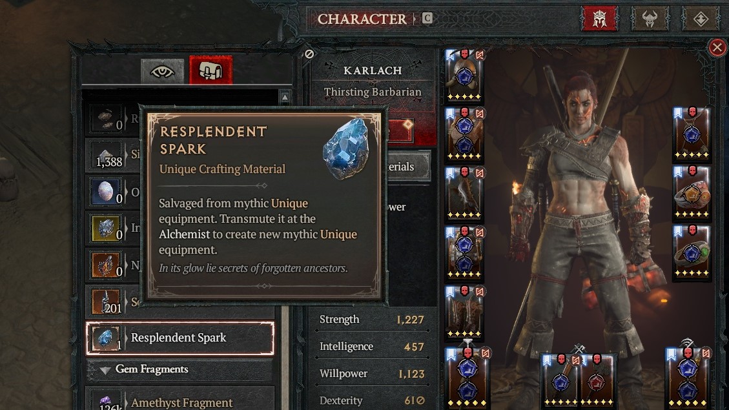Click the orange gem ring slot
The height and width of the screenshot is (410, 729).
tap(692, 194)
